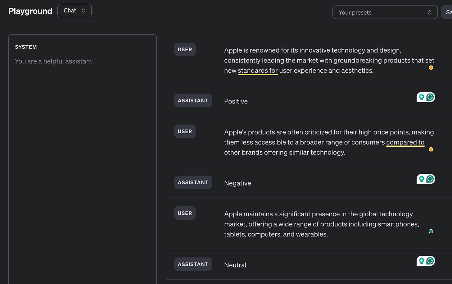Image resolution: width=452 pixels, height=284 pixels.
Task: Click orange Grammarly dot on first user message
Action: (431, 67)
